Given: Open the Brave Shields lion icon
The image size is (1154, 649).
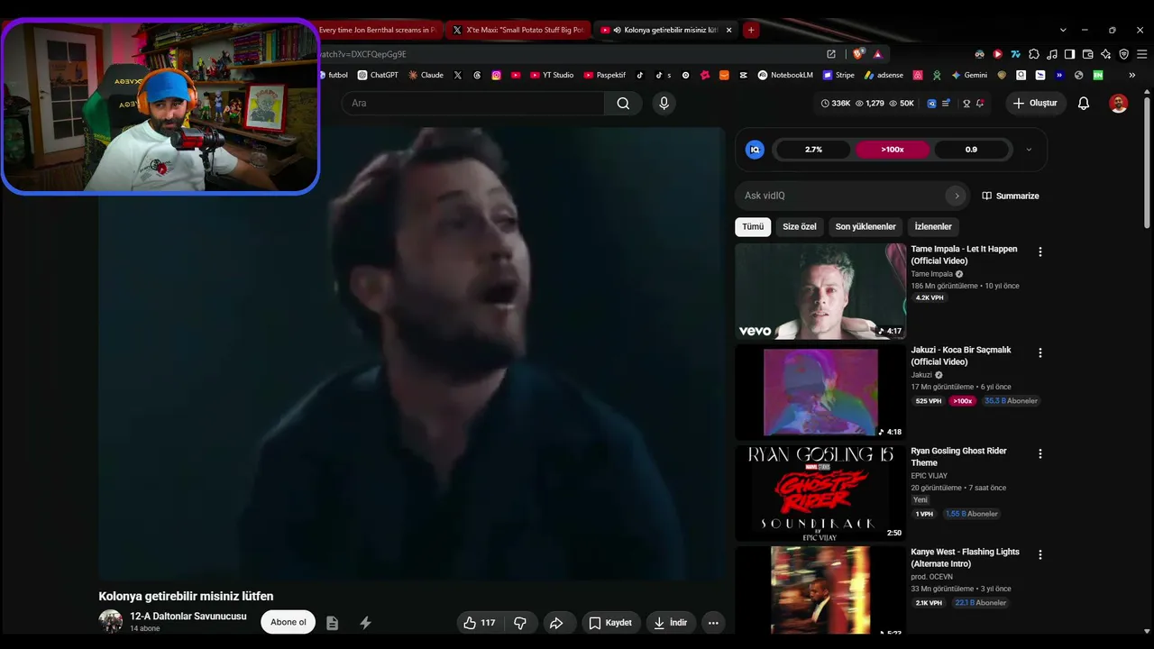Looking at the screenshot, I should (858, 54).
